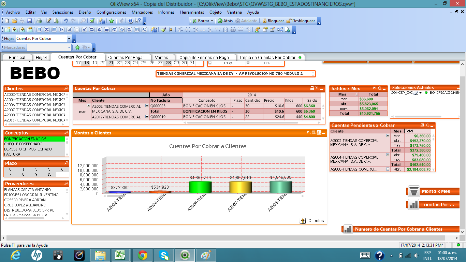This screenshot has height=262, width=466.
Task: Open the Herramientas menu
Action: pyautogui.click(x=192, y=12)
